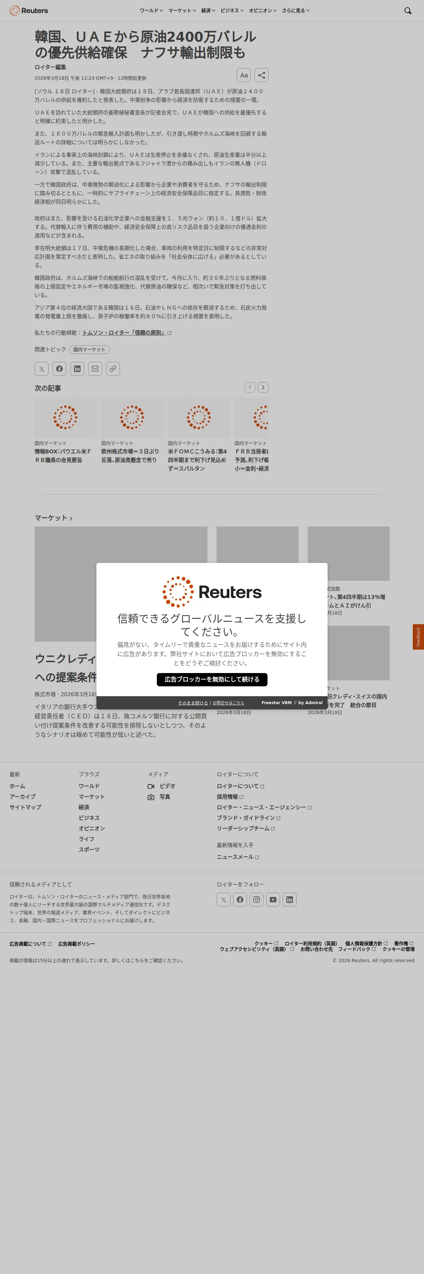Image resolution: width=424 pixels, height=1274 pixels.
Task: Open お問い合わせ先 link
Action: [x=316, y=949]
